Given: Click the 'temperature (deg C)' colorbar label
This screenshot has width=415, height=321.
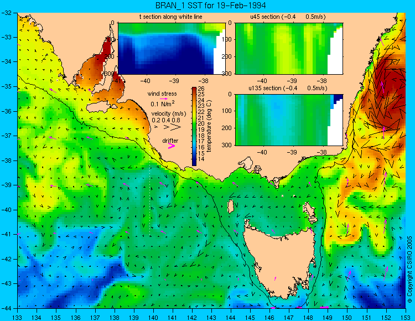Looking at the screenshot, I should coord(209,126).
